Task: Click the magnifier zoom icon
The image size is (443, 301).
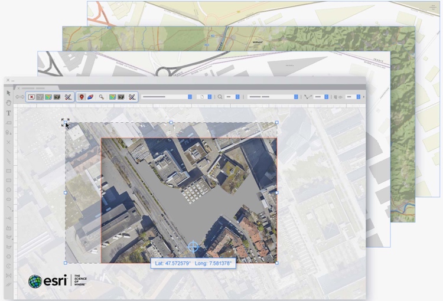Action: click(220, 97)
